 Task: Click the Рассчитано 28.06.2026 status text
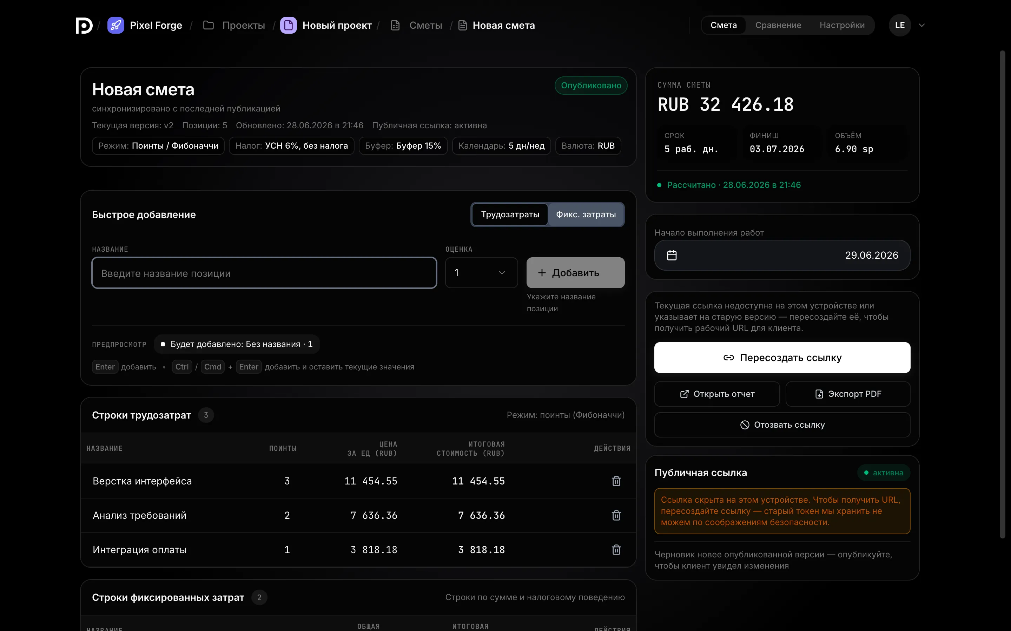click(x=734, y=185)
